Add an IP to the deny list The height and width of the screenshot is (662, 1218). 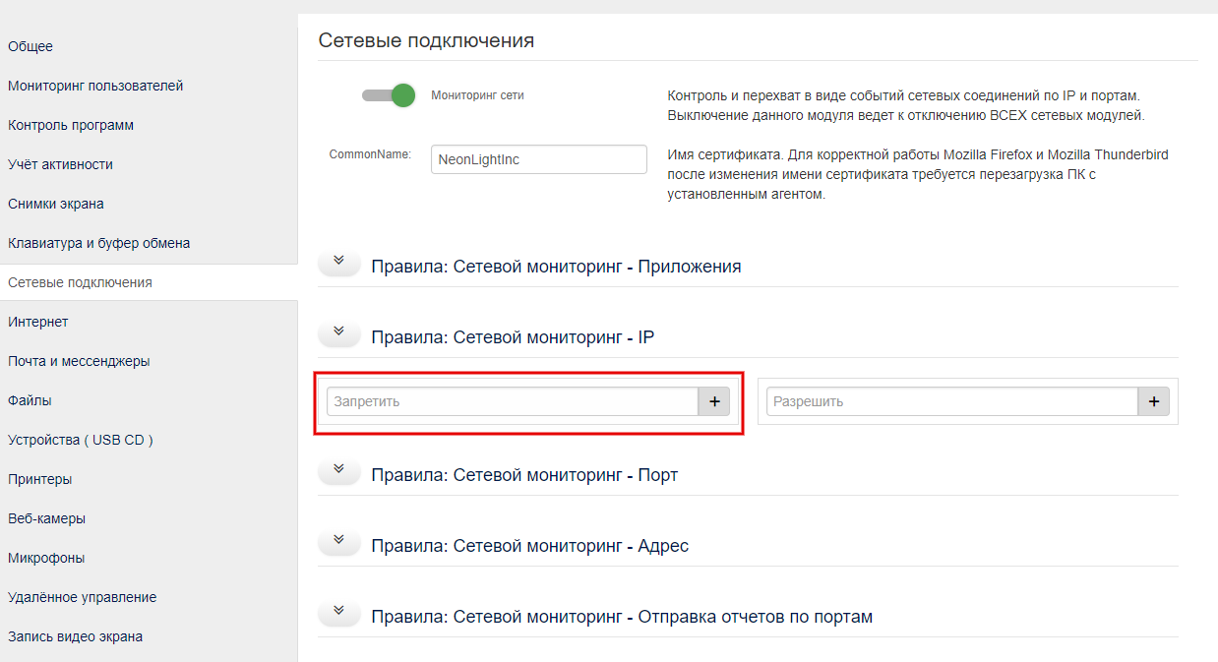713,400
